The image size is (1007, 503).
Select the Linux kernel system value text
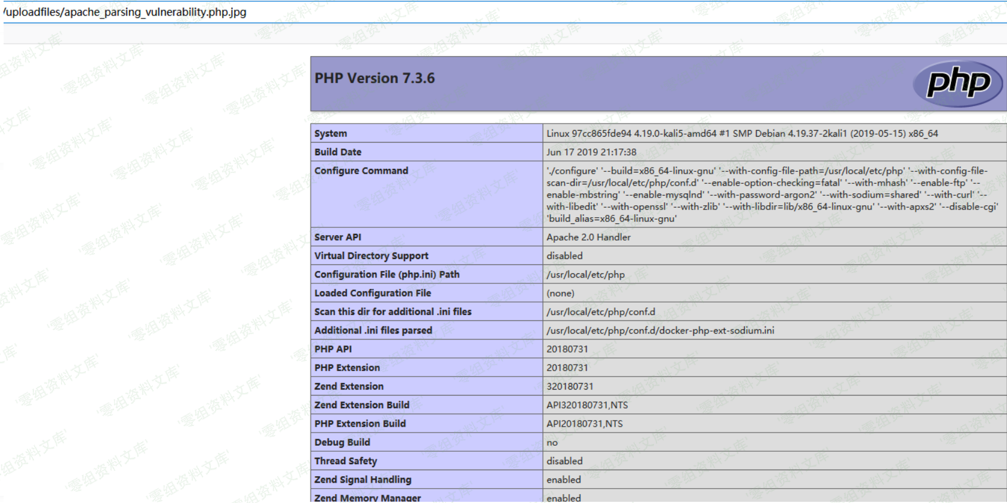tap(742, 134)
